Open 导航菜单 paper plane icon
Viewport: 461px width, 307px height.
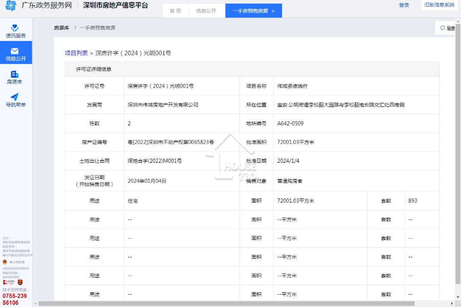[15, 97]
